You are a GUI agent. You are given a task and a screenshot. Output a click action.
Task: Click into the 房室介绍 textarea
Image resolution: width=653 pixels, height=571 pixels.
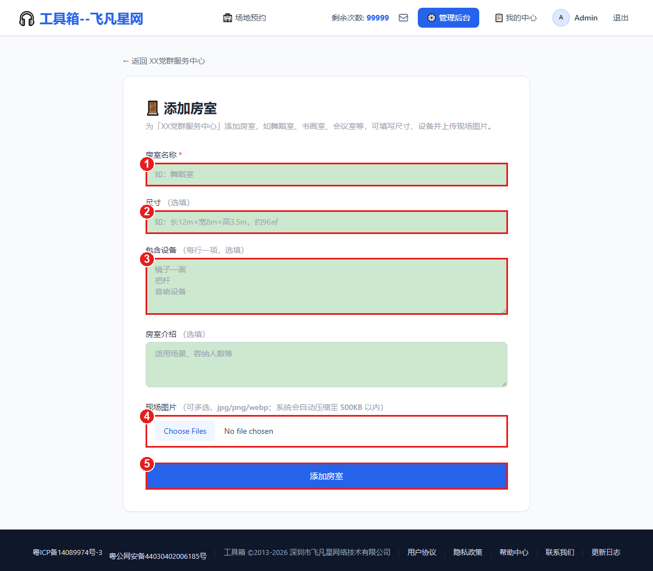pos(326,365)
